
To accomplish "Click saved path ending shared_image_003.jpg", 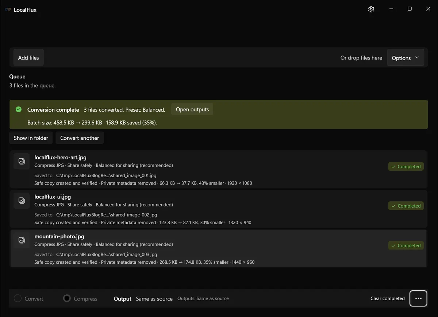I will click(107, 254).
